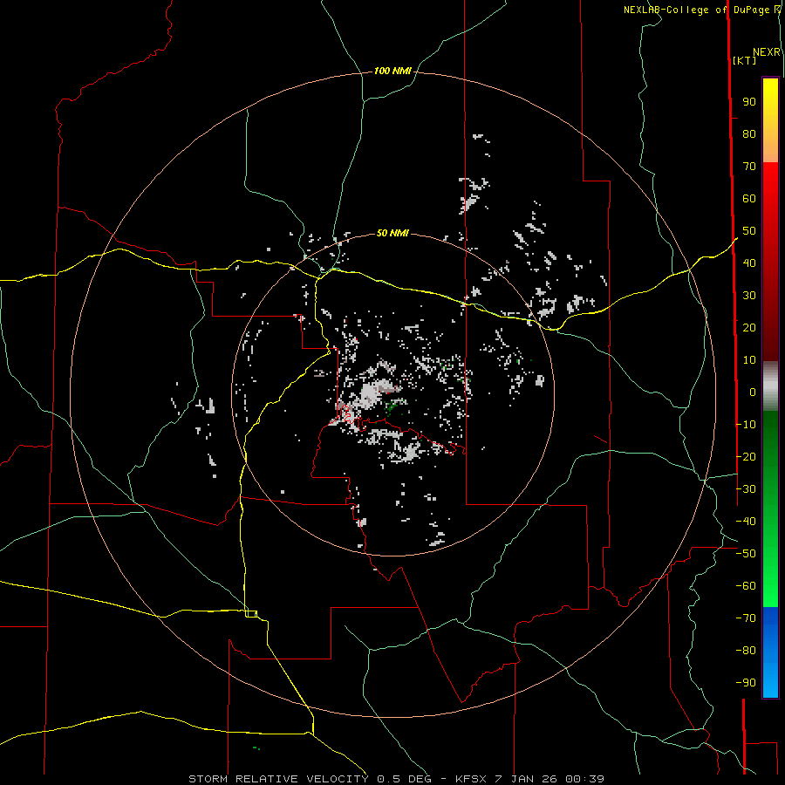
Task: Click the "100 NMI" range ring label
Action: pyautogui.click(x=392, y=71)
